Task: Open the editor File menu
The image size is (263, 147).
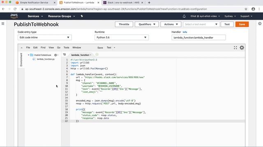Action: click(28, 48)
